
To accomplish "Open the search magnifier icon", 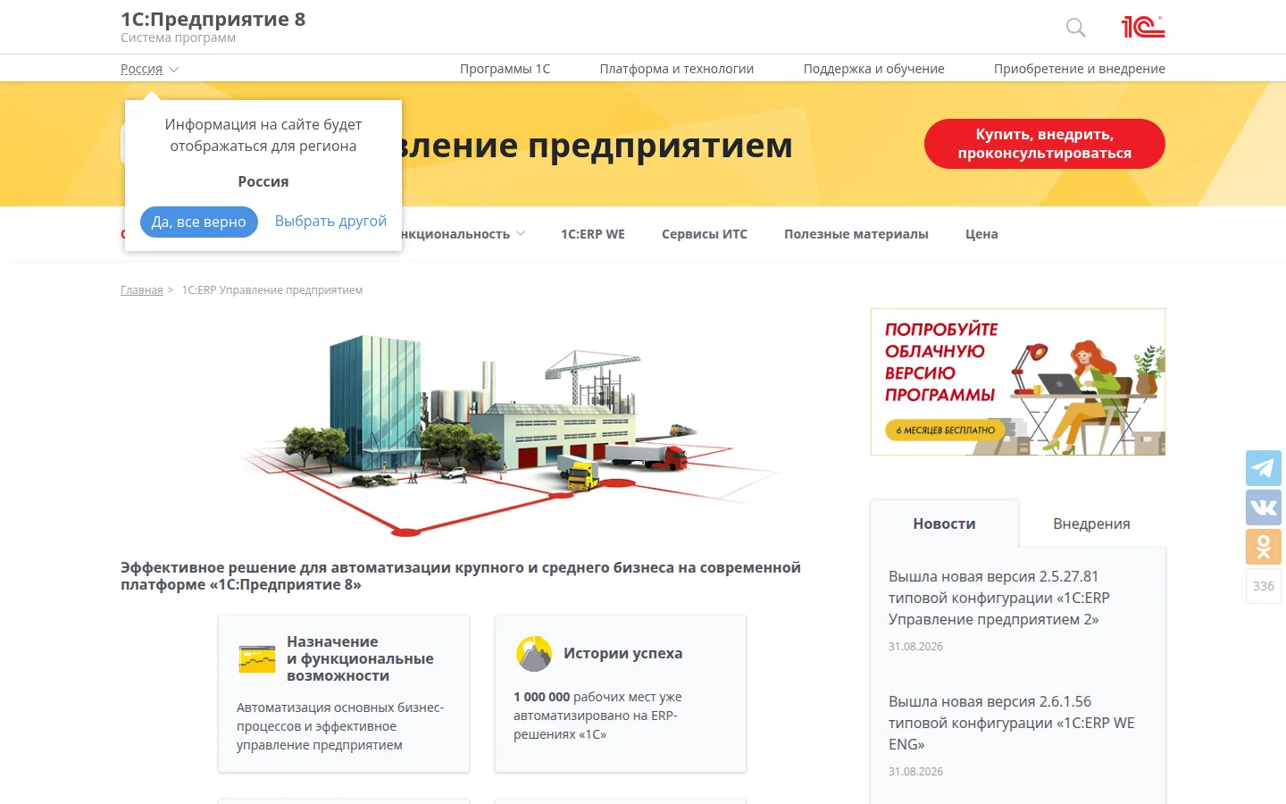I will pyautogui.click(x=1076, y=28).
